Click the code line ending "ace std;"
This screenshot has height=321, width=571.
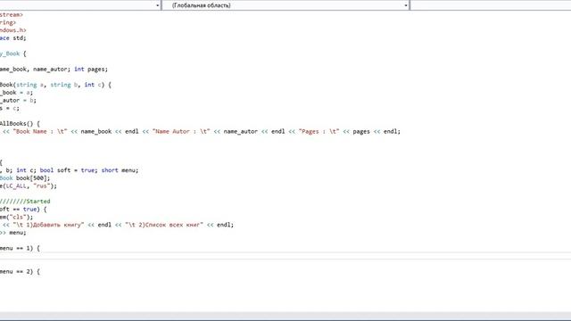click(13, 37)
